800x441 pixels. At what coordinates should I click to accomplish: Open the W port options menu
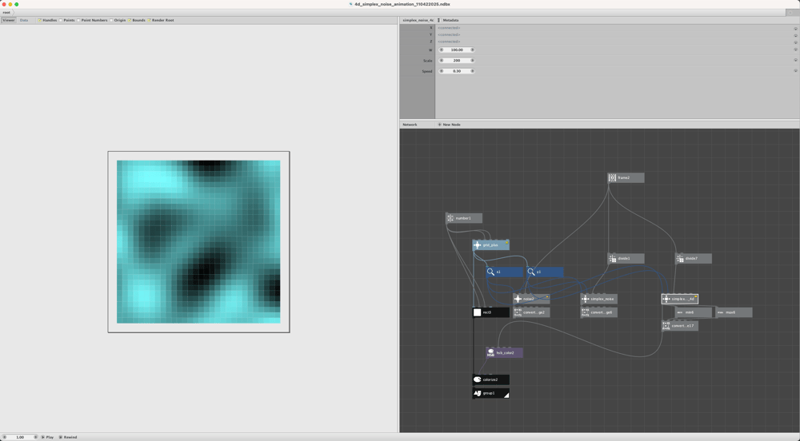[x=795, y=50]
